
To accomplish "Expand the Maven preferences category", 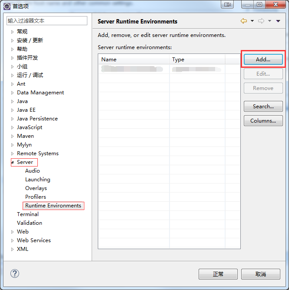I will point(12,136).
